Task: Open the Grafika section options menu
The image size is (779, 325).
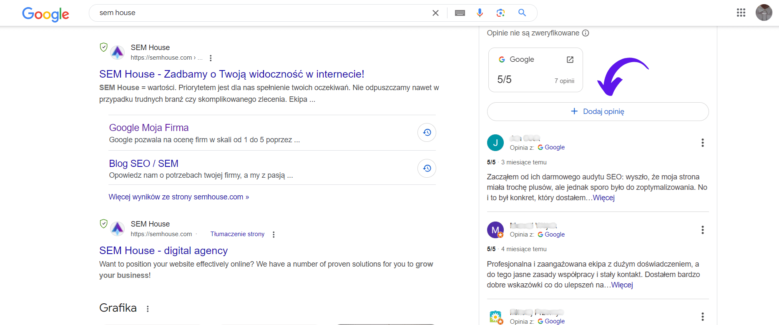Action: tap(148, 309)
